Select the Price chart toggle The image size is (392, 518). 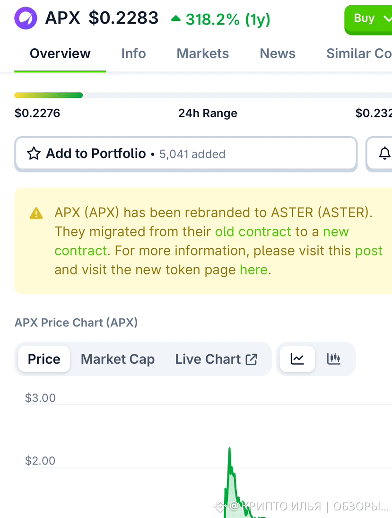[x=44, y=359]
